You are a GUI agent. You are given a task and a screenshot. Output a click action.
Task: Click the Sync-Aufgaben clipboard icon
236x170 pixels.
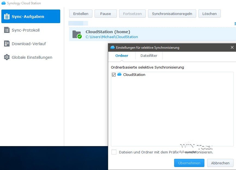(7, 16)
